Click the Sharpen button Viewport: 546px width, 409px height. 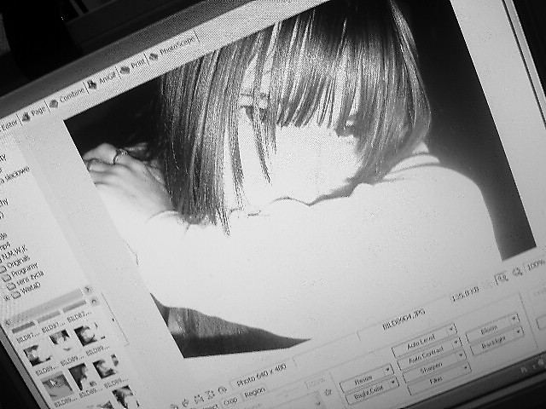(433, 369)
